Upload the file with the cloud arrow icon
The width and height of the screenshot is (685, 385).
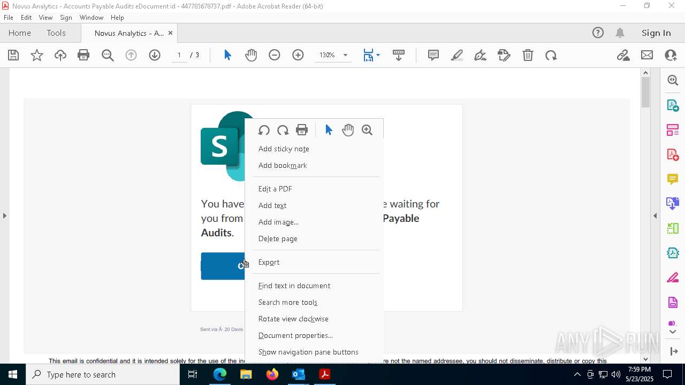[x=60, y=55]
